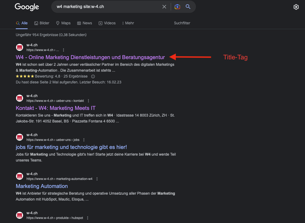
Task: Click the 'Ungefähr 954 Ergebnisse (0,38 Sekunden)' text
Action: (x=51, y=35)
